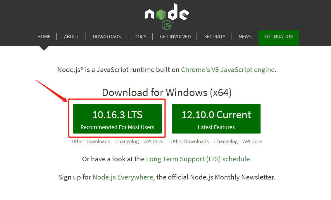The height and width of the screenshot is (200, 331).
Task: Open API Docs for the Current version
Action: (252, 141)
